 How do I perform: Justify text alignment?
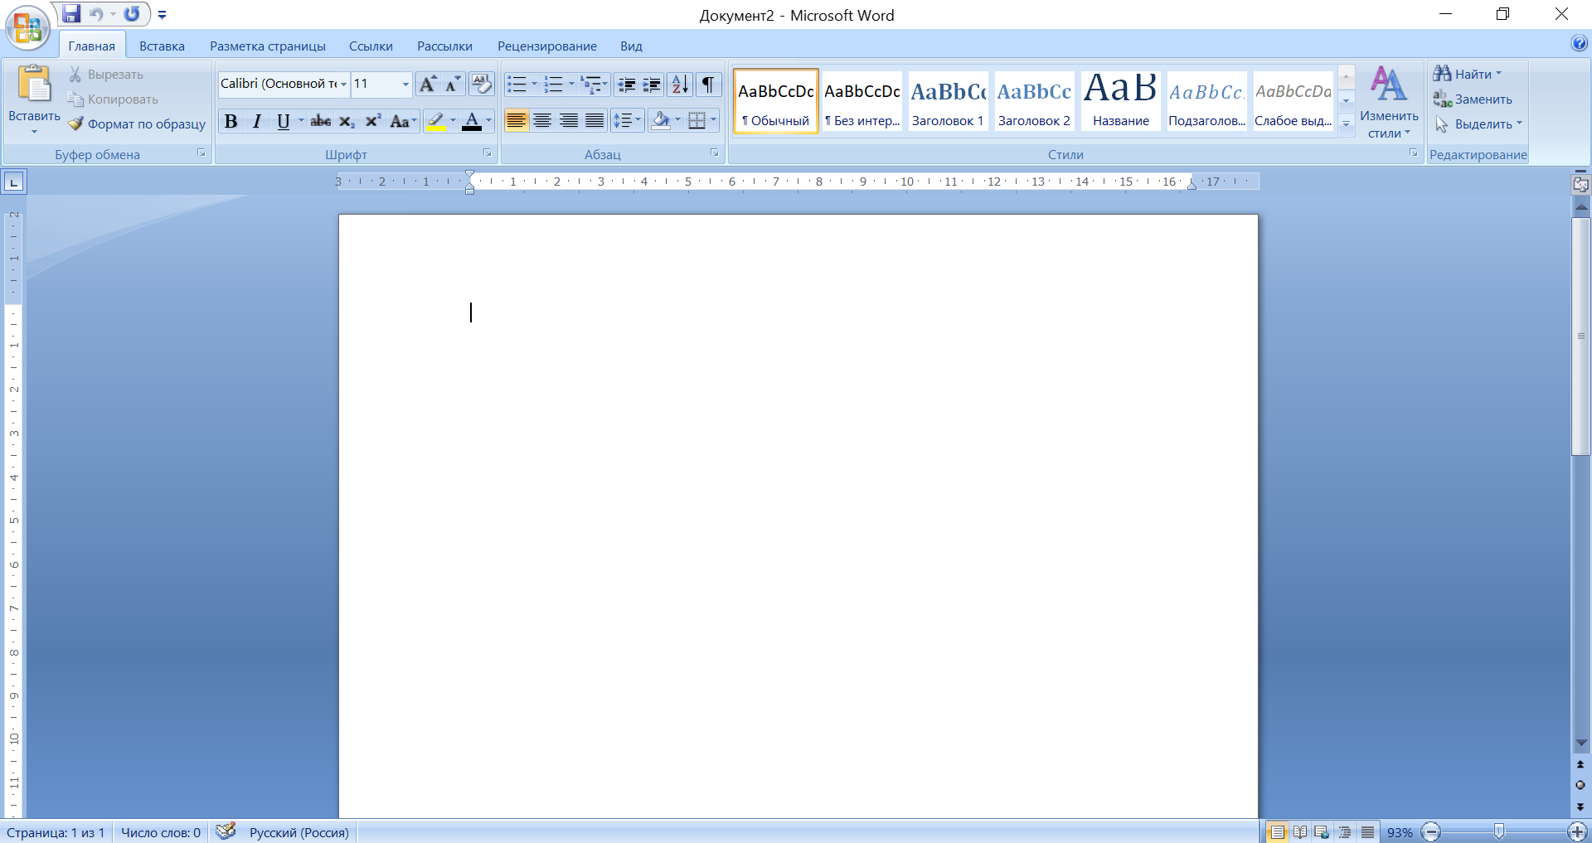click(595, 121)
